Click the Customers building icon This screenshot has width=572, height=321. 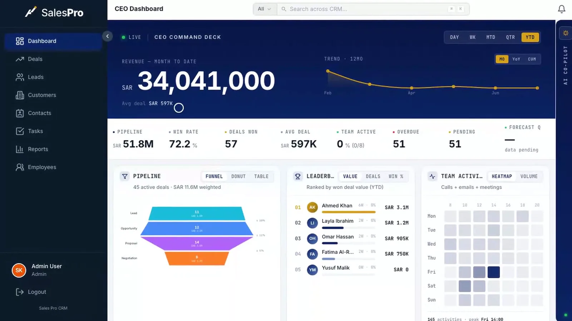20,95
